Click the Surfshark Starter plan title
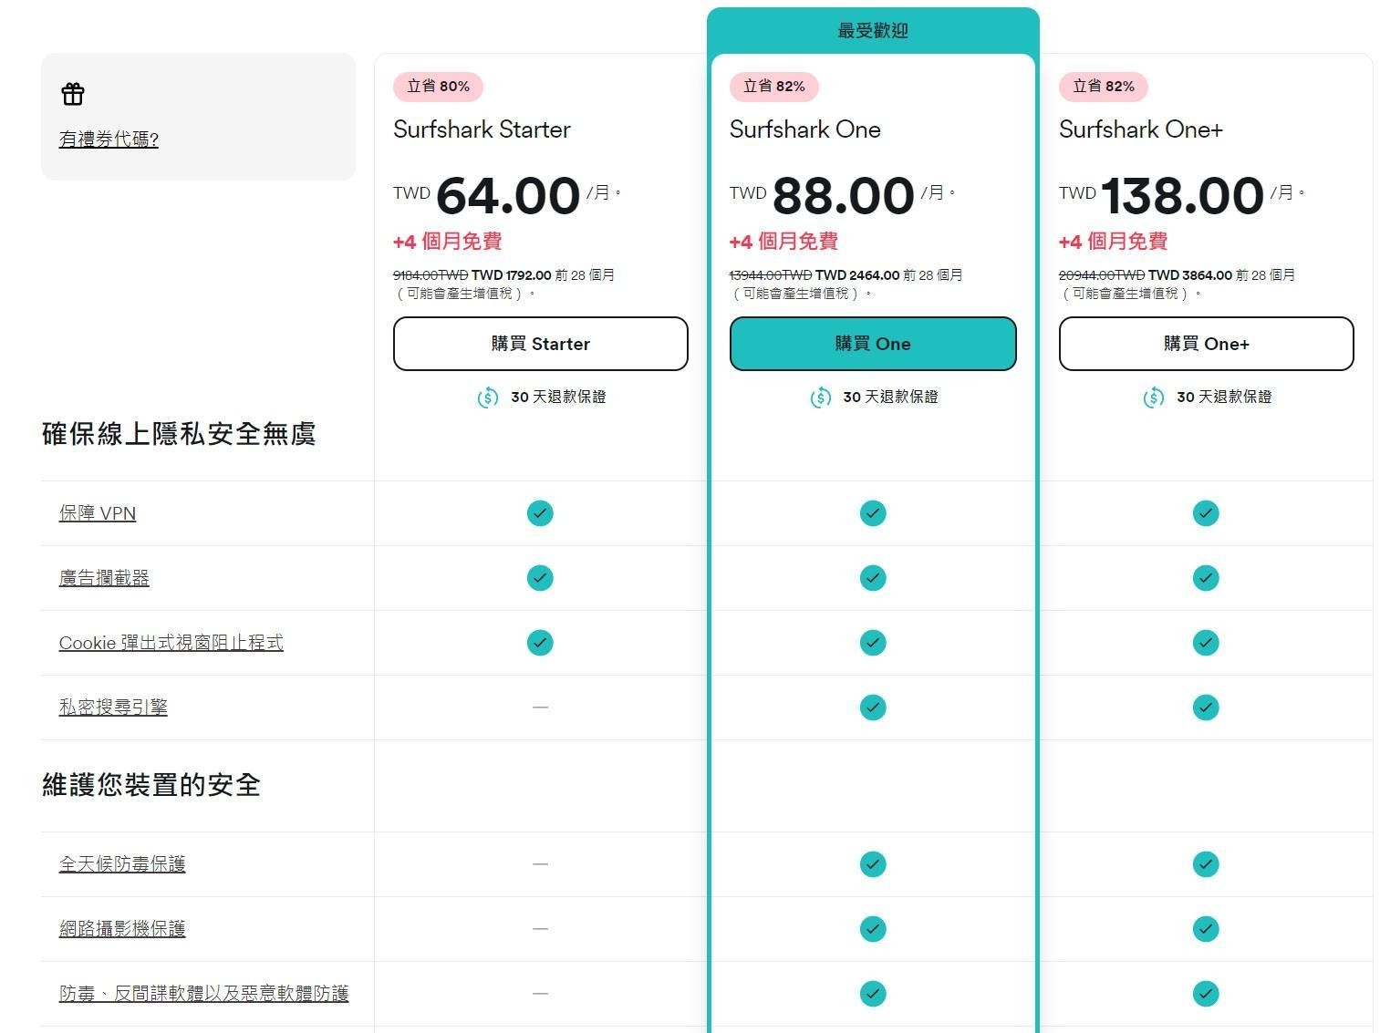1380x1033 pixels. [x=482, y=129]
